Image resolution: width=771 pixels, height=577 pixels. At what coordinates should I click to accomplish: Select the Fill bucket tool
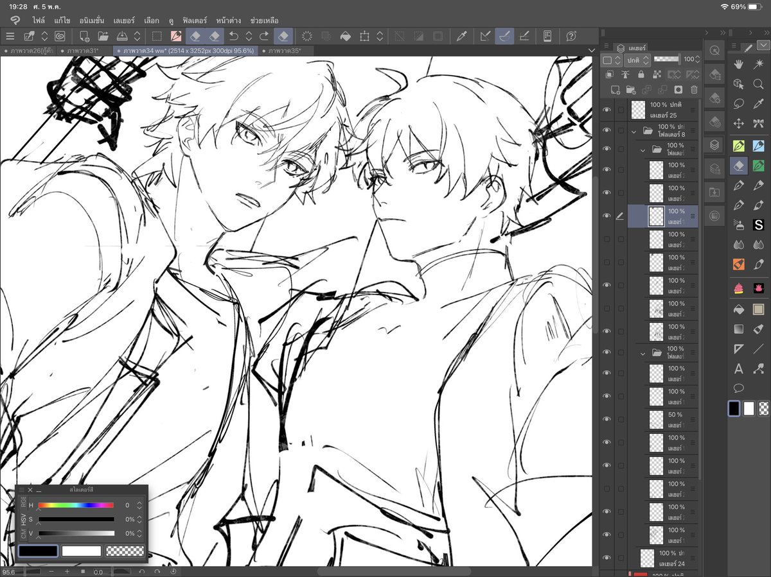tap(739, 309)
